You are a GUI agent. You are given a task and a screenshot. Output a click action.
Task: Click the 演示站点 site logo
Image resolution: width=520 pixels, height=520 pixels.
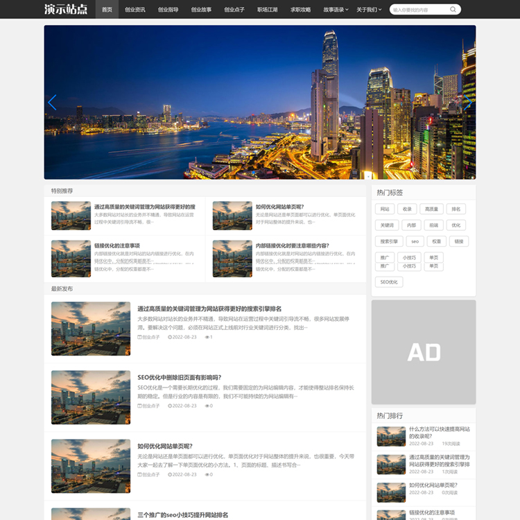[66, 9]
